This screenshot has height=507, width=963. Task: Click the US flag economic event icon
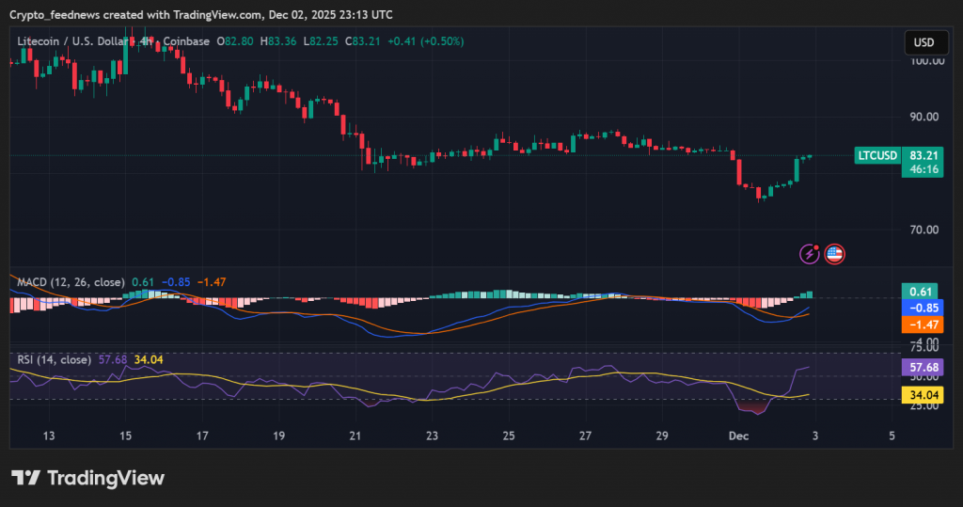834,253
